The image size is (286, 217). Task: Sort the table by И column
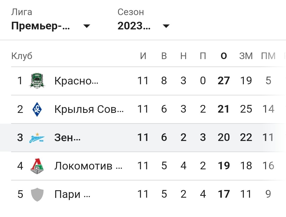point(143,56)
